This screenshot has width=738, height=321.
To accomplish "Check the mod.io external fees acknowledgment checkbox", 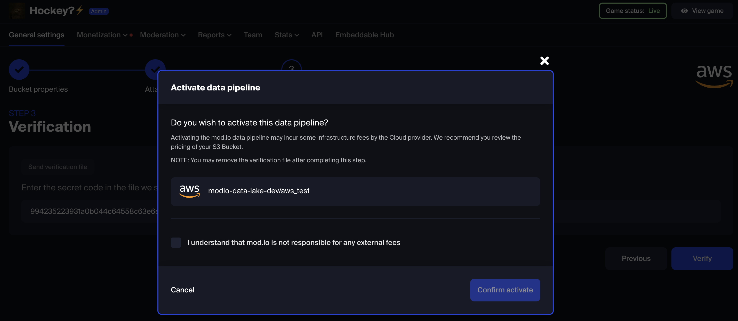I will coord(176,243).
